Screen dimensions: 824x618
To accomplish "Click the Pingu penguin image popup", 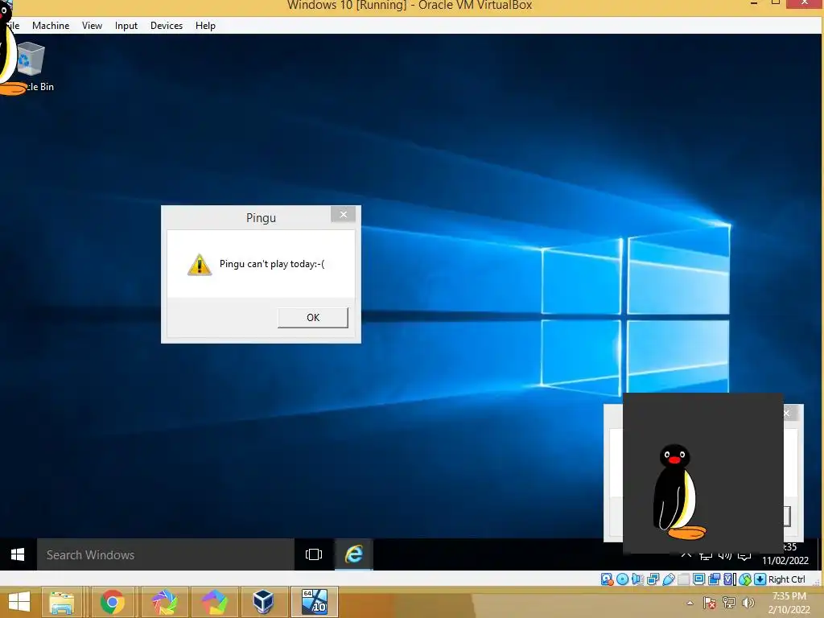I will click(703, 473).
